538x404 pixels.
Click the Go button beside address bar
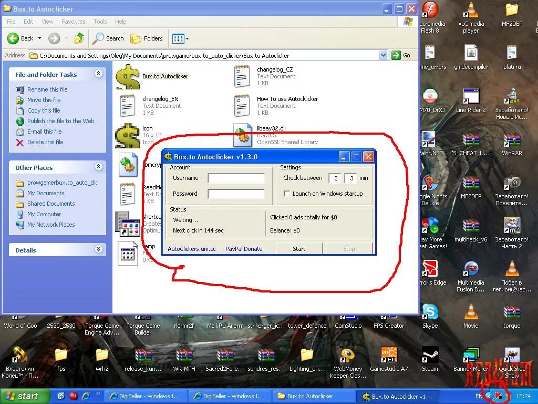click(x=401, y=55)
